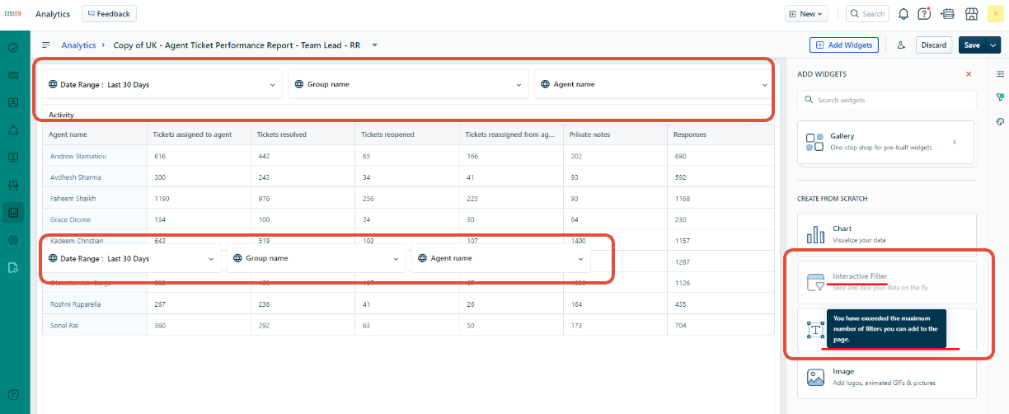This screenshot has width=1009, height=414.
Task: Toggle the hamburger menu beside Analytics breadcrumb
Action: click(46, 45)
